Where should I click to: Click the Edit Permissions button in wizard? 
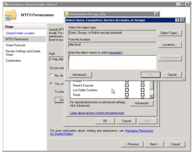(59, 100)
